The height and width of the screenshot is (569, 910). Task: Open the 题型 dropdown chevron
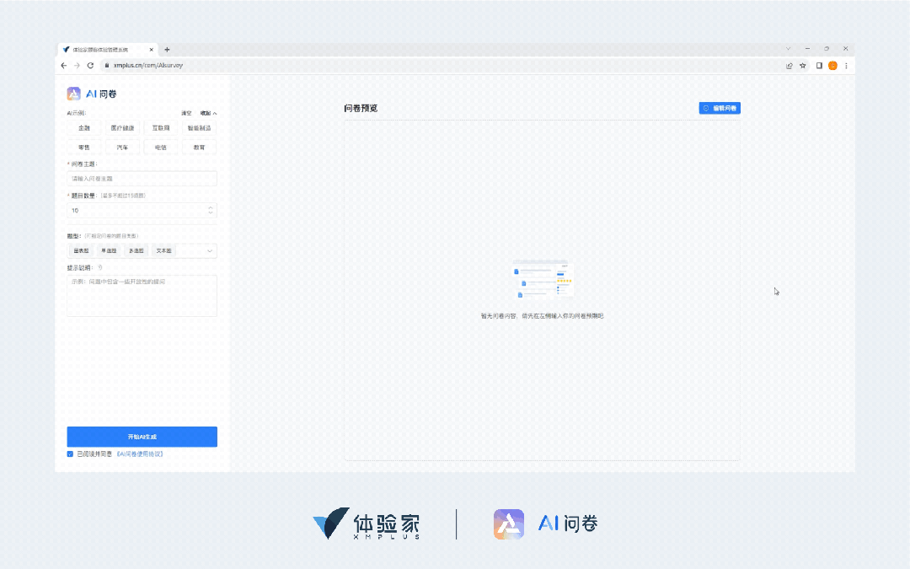pyautogui.click(x=208, y=250)
